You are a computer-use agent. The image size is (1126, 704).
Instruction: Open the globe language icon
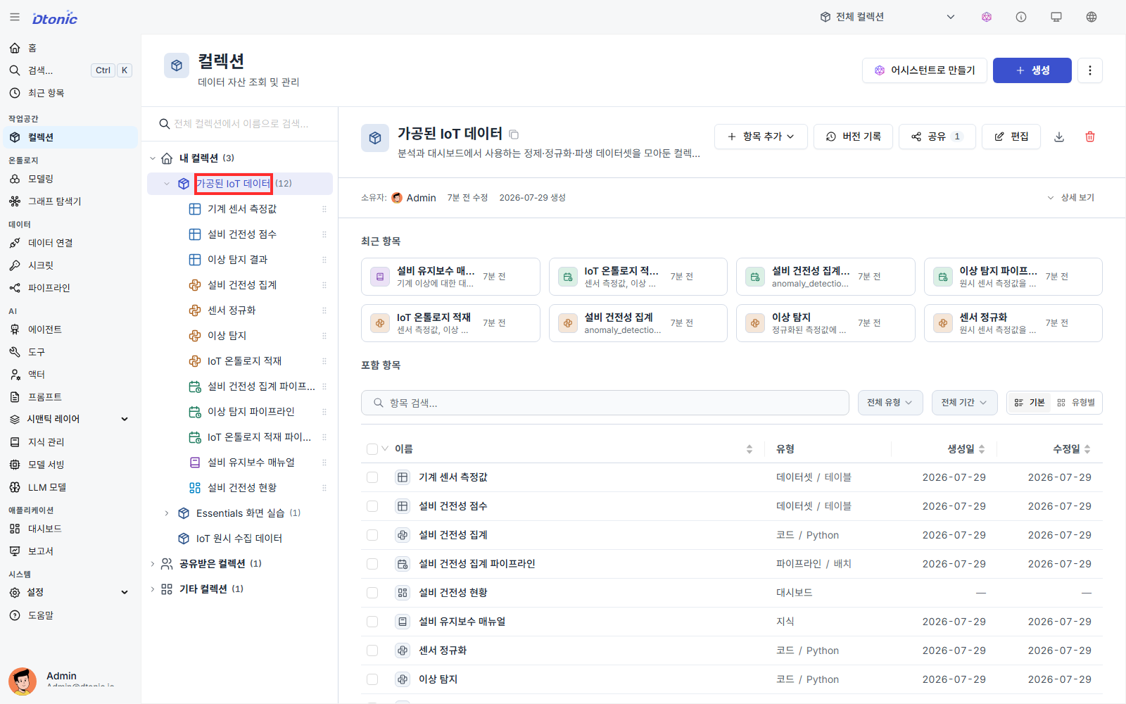pos(1092,17)
